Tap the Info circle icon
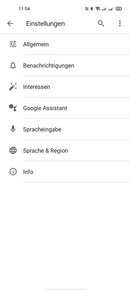Image resolution: width=130 pixels, height=290 pixels. (13, 172)
